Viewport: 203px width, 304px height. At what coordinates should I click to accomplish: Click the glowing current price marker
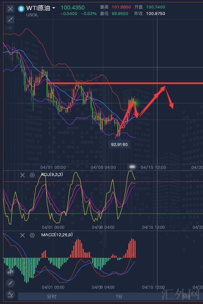(136, 103)
